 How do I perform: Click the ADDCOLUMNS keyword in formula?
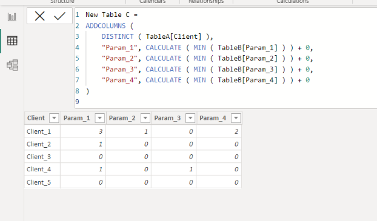pyautogui.click(x=105, y=25)
